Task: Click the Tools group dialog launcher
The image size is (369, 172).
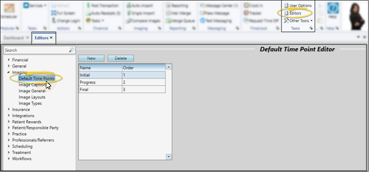Action: coord(311,28)
